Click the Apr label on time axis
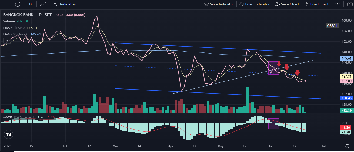Screen dimensions: 354x152 [171, 146]
